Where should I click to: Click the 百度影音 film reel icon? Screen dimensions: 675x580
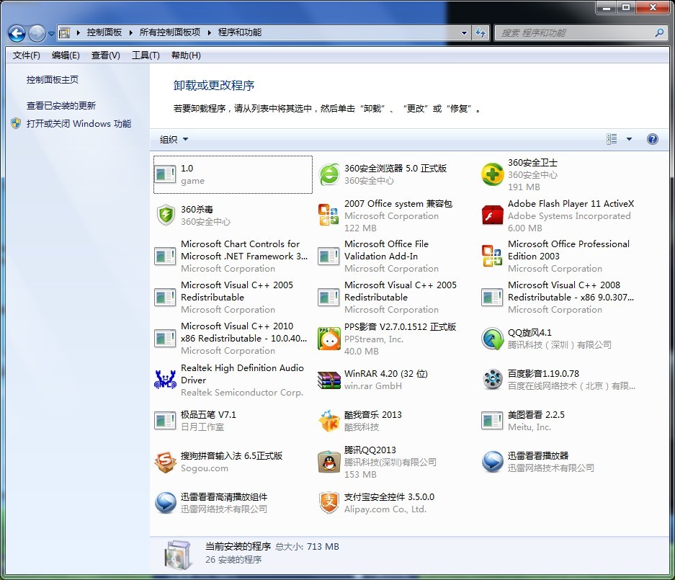[x=492, y=380]
